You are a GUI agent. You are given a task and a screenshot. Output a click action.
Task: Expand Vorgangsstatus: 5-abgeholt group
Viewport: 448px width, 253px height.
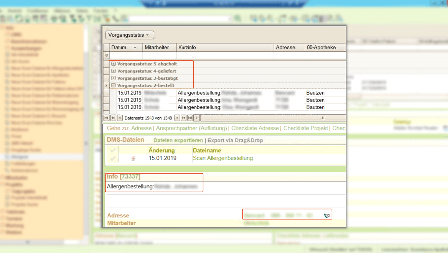coord(113,64)
